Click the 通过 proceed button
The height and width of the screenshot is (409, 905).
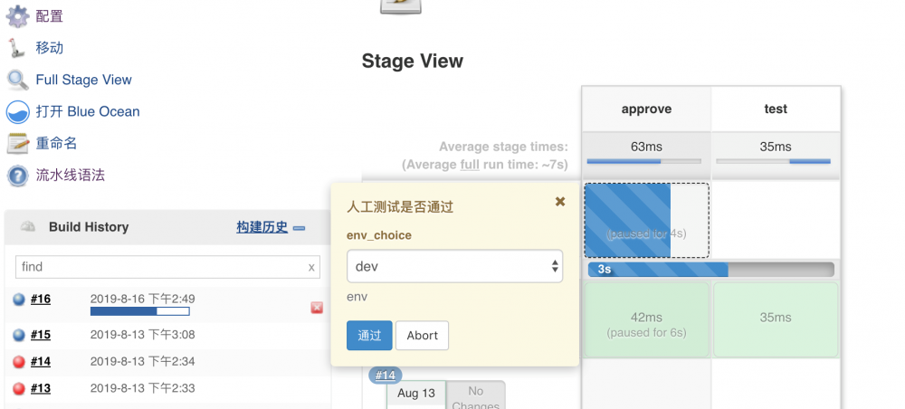pos(369,335)
